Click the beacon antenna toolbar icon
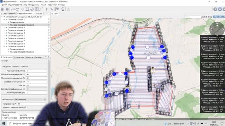 pyautogui.click(x=63, y=9)
